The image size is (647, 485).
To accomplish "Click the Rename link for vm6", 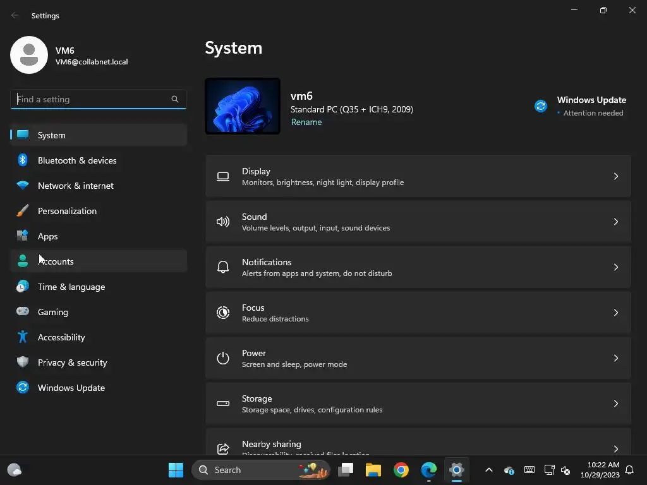I will point(306,122).
